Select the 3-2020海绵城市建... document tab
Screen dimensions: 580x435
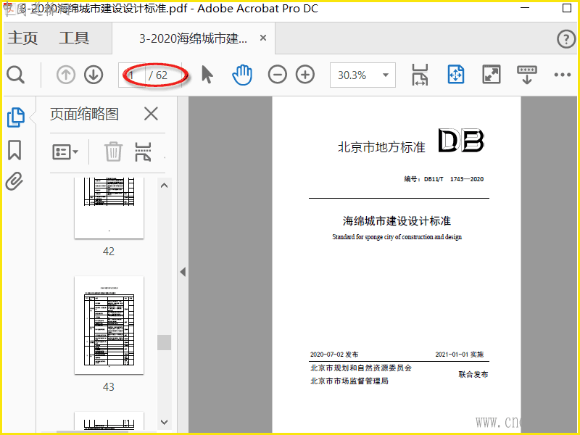coord(193,38)
